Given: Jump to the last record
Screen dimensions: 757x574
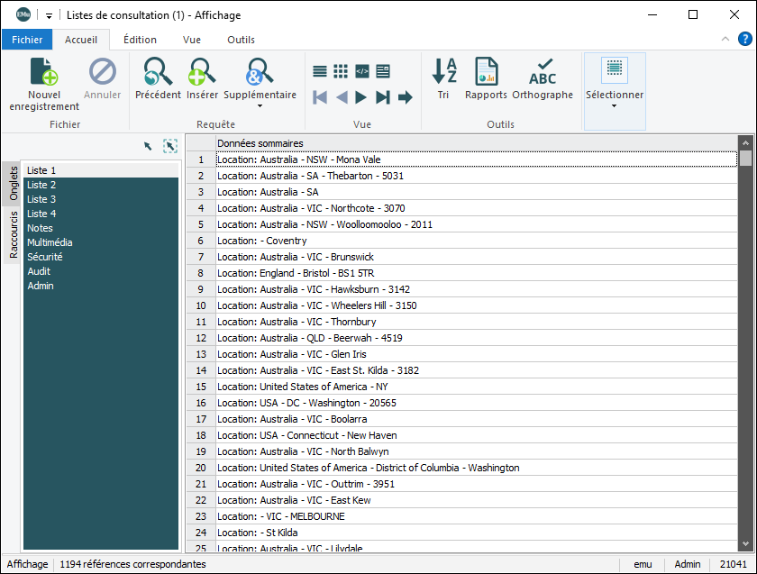Looking at the screenshot, I should point(383,97).
